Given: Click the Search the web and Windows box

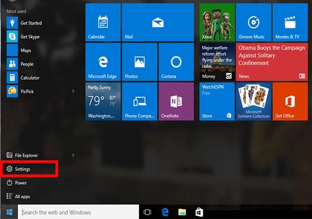Looking at the screenshot, I should pyautogui.click(x=78, y=212).
